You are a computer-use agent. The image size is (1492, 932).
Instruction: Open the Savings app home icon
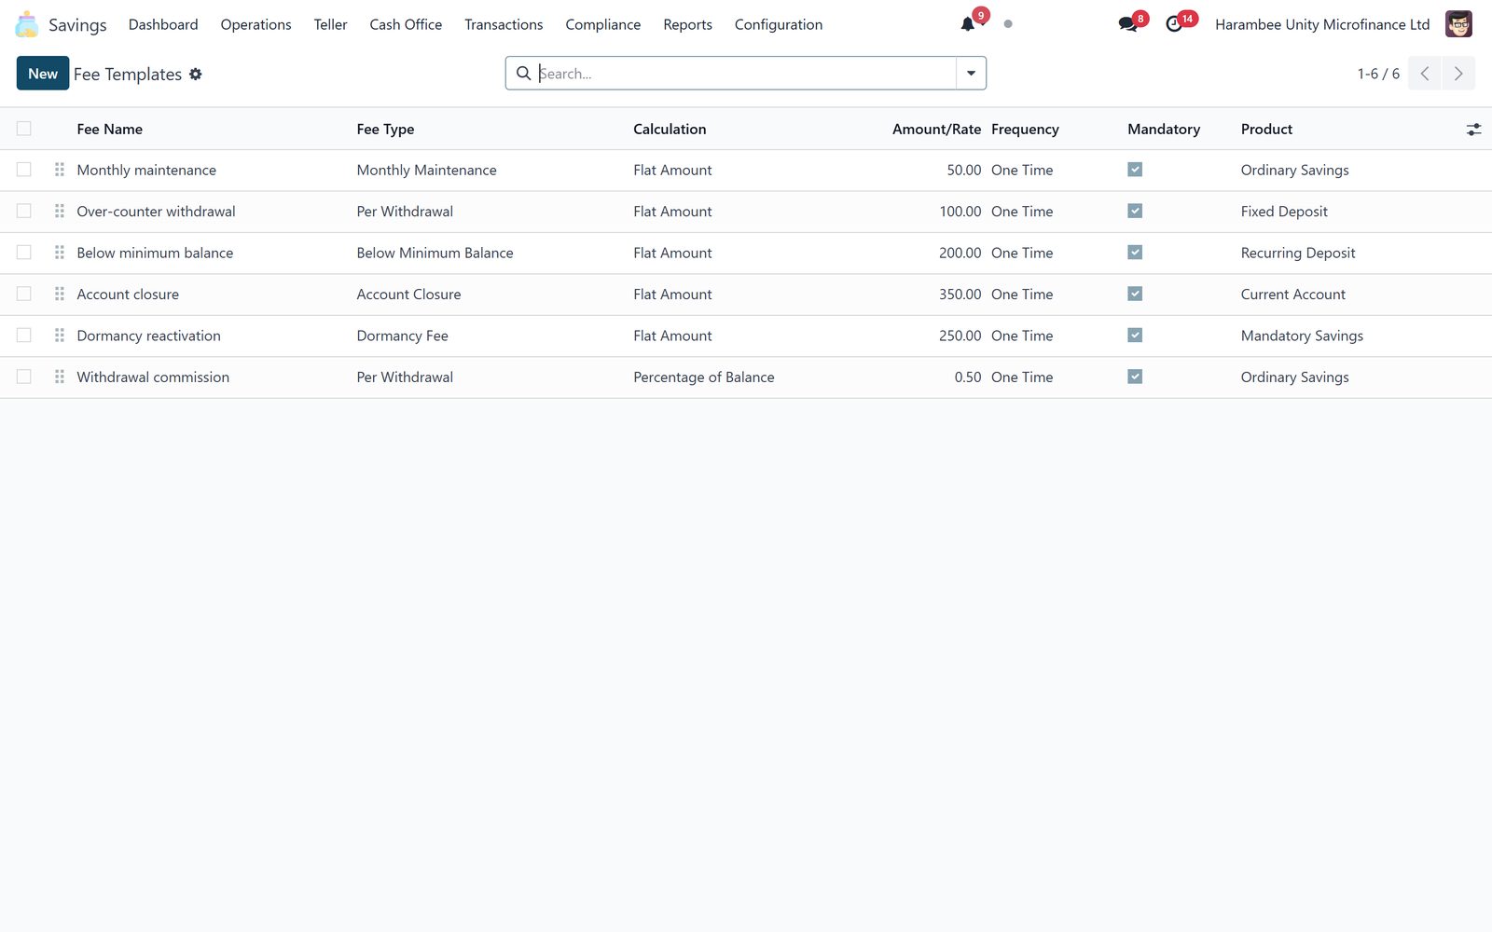tap(27, 24)
